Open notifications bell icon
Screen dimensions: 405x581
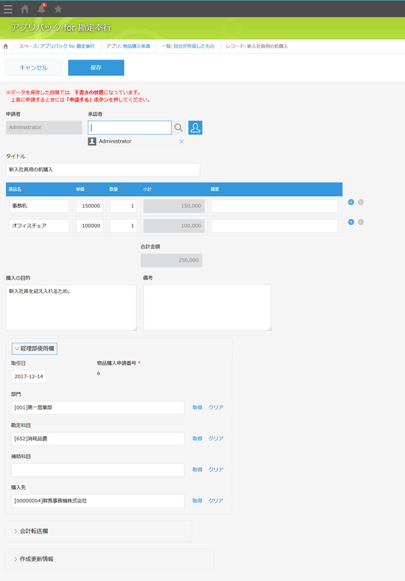[42, 8]
